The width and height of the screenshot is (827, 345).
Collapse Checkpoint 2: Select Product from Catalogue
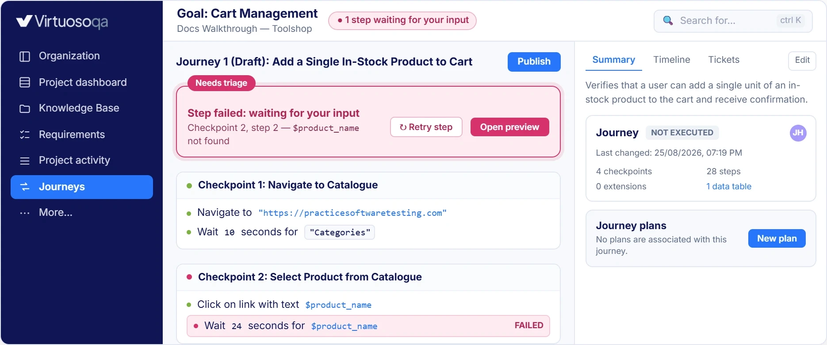point(368,277)
